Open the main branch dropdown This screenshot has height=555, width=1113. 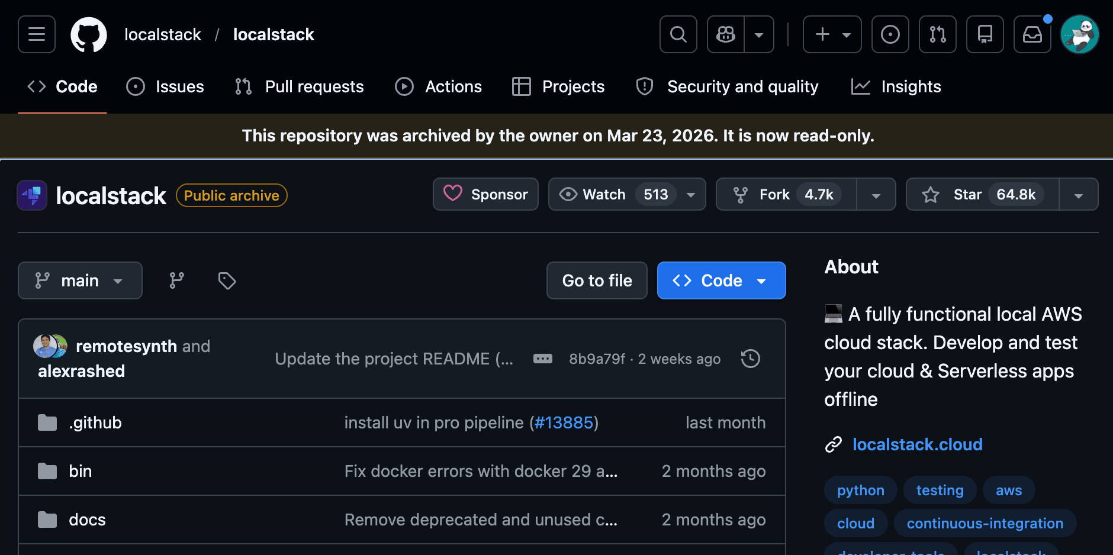point(80,280)
